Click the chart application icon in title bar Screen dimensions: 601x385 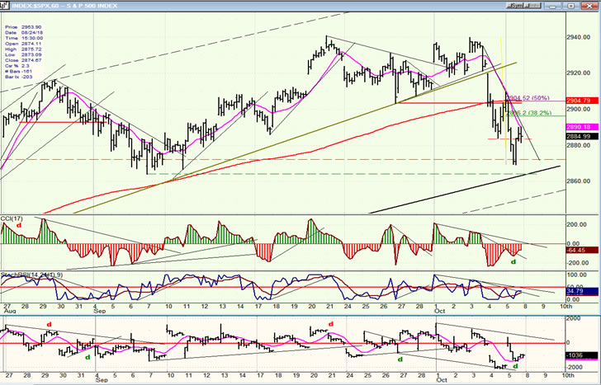point(5,5)
